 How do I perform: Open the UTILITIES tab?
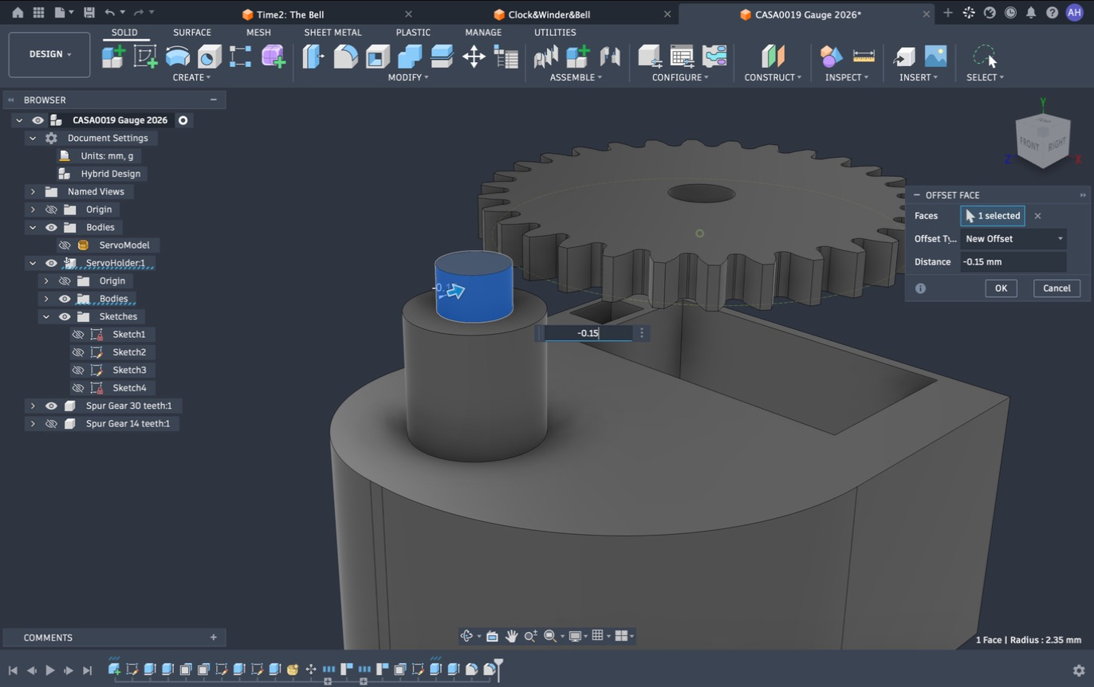[555, 33]
